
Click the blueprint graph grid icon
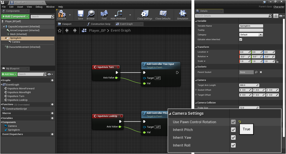coord(84,30)
